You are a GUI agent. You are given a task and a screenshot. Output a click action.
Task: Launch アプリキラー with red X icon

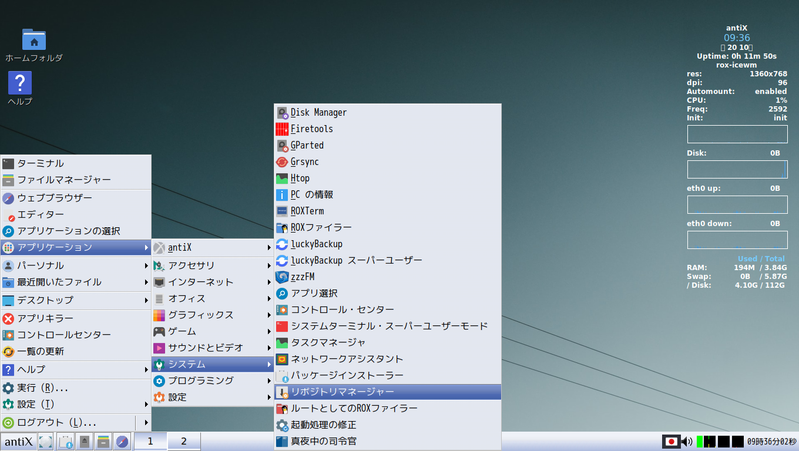76,319
